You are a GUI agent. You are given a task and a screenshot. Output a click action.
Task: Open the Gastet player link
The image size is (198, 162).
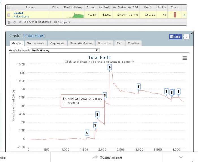(x=18, y=13)
